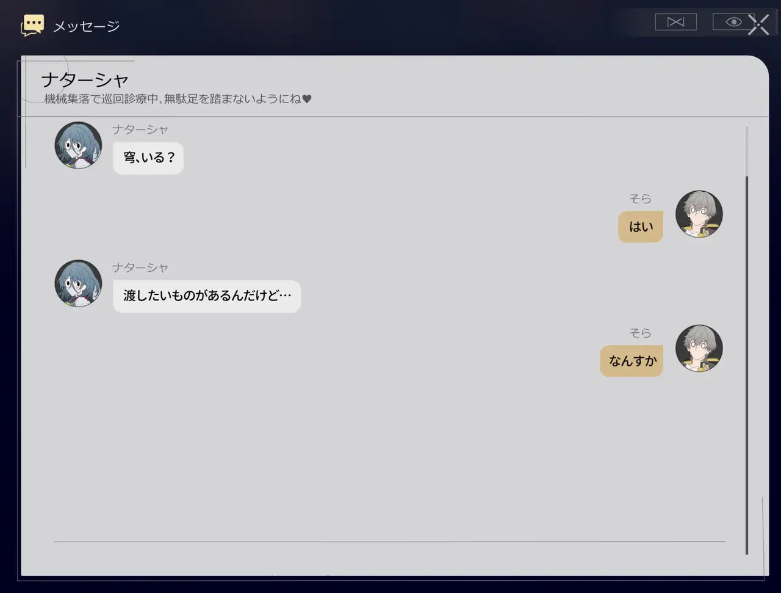The width and height of the screenshot is (781, 593).
Task: Click the ナターシャ contact name header
Action: (85, 79)
